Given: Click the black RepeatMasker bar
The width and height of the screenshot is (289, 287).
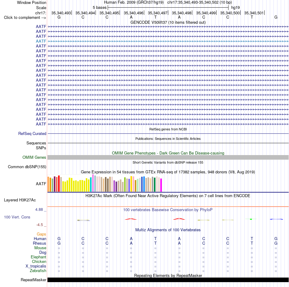Looking at the screenshot, I should coord(168,280).
